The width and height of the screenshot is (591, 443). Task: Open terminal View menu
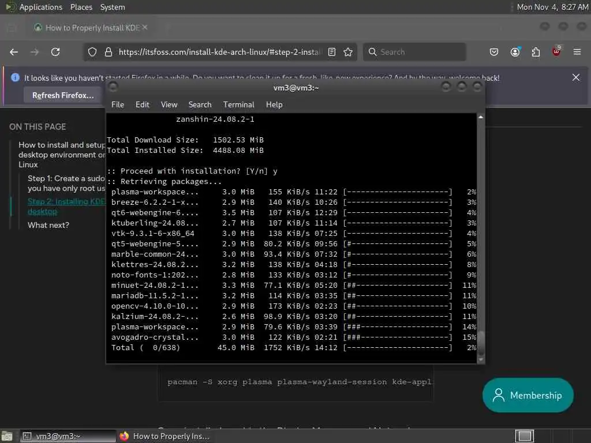(169, 105)
